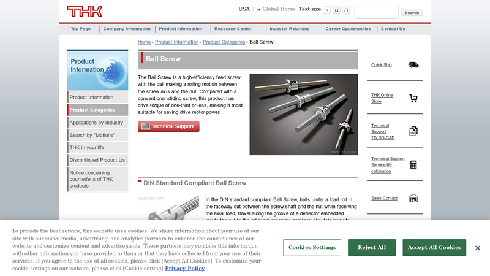The image size is (490, 276).
Task: Click the Reject All button
Action: click(372, 248)
